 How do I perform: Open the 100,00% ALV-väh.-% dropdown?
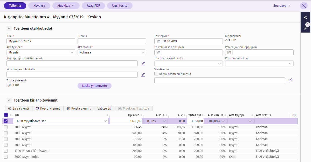point(216,121)
